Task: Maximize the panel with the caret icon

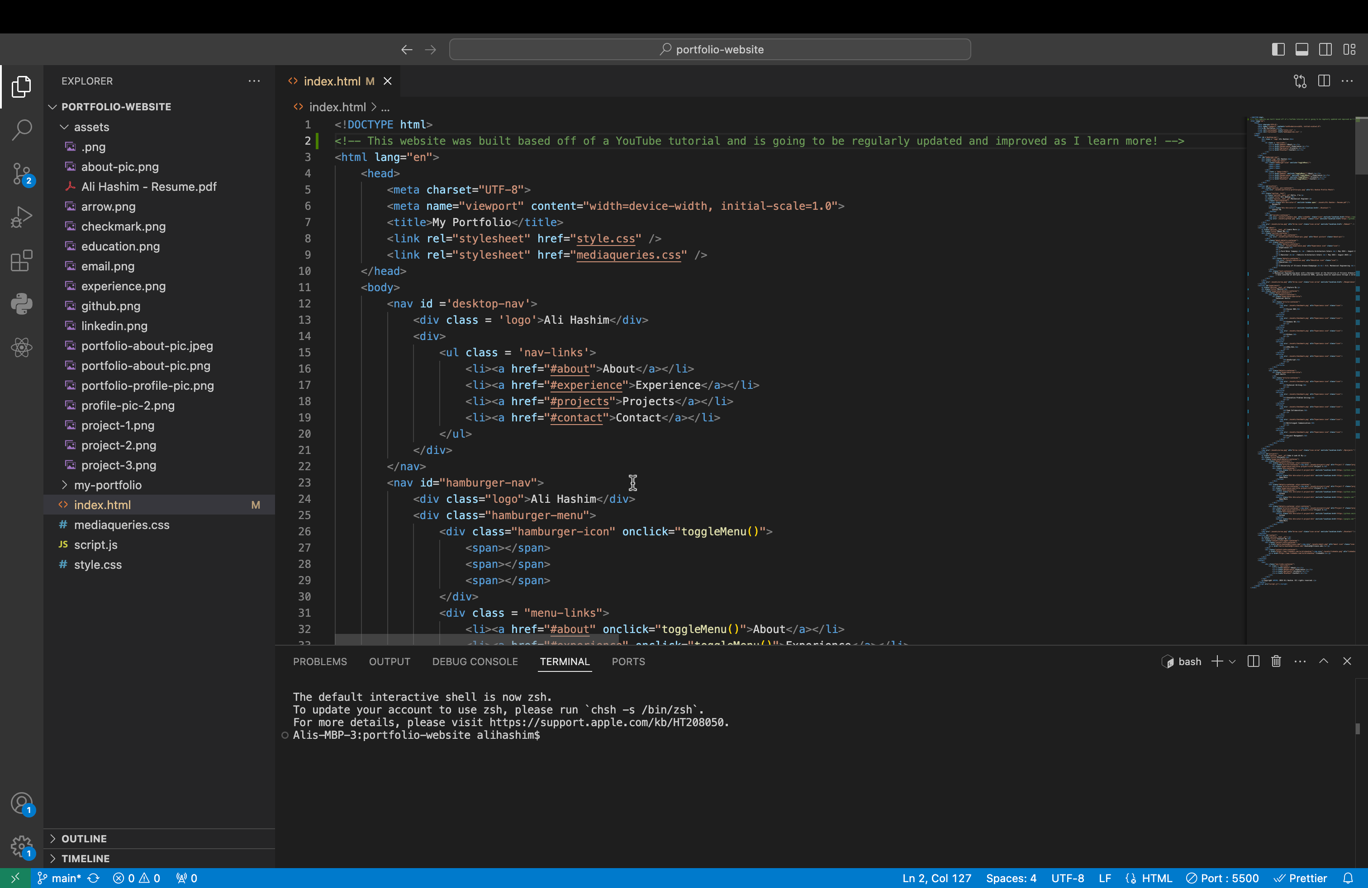Action: pos(1324,661)
